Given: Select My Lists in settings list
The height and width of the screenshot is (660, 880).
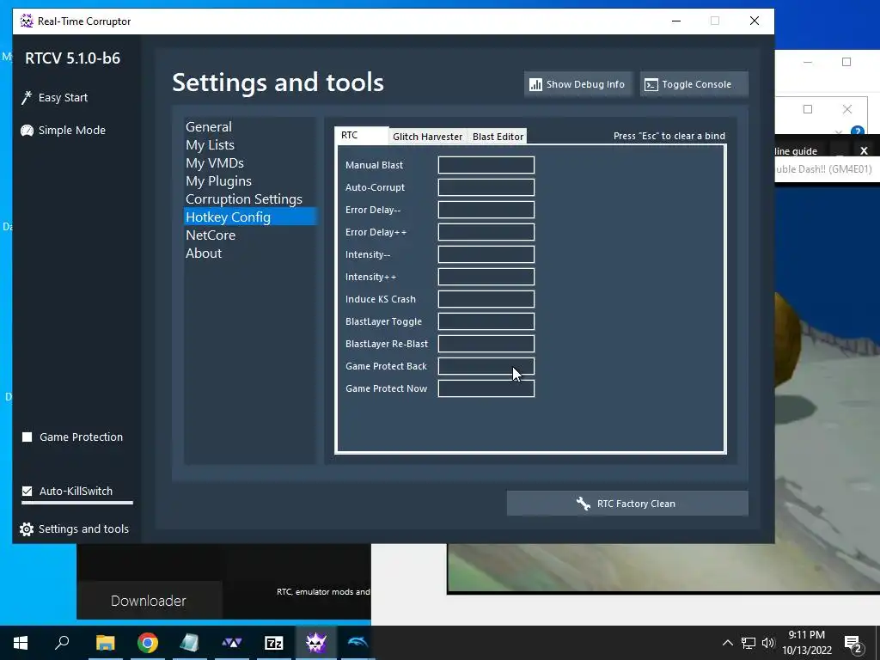Looking at the screenshot, I should tap(250, 144).
